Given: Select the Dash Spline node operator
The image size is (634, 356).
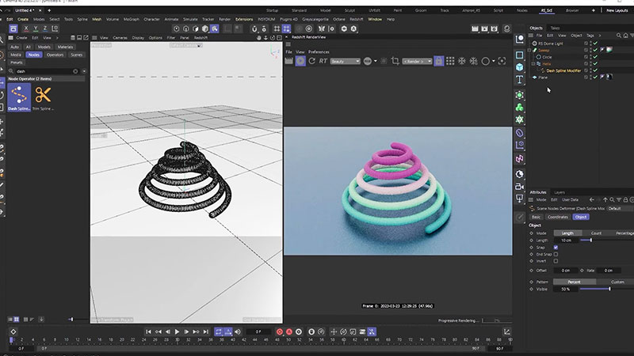Looking at the screenshot, I should pos(19,97).
